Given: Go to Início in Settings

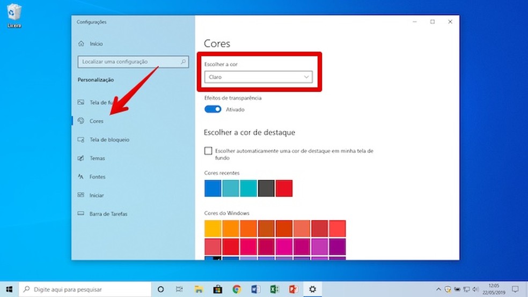Looking at the screenshot, I should point(96,44).
